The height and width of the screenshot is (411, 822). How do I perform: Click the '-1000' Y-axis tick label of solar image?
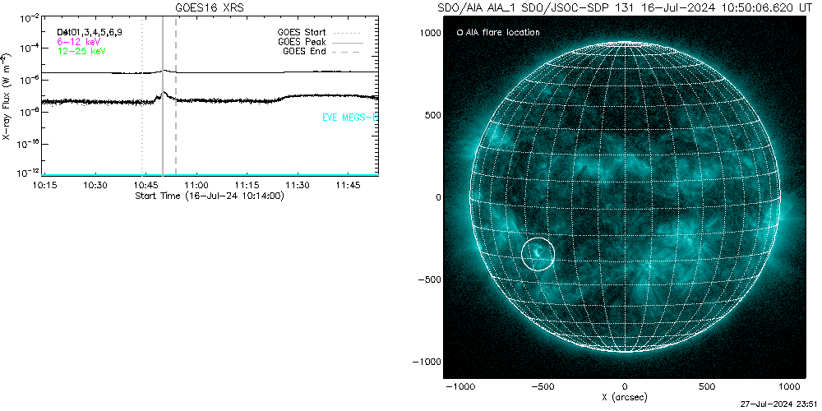pyautogui.click(x=427, y=362)
